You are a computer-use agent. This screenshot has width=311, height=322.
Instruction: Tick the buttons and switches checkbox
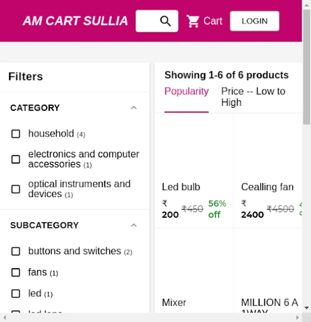coord(16,252)
